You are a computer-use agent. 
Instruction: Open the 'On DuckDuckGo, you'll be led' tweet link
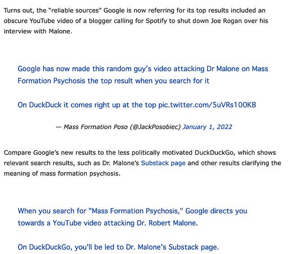tap(118, 247)
